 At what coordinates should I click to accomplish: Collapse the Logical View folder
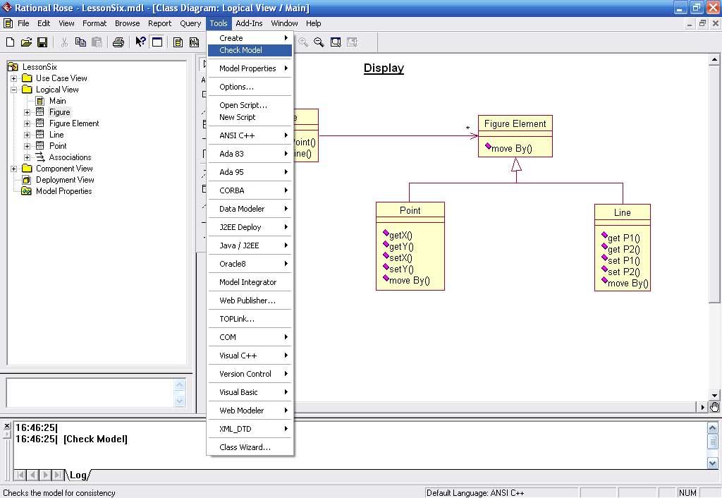[x=14, y=90]
